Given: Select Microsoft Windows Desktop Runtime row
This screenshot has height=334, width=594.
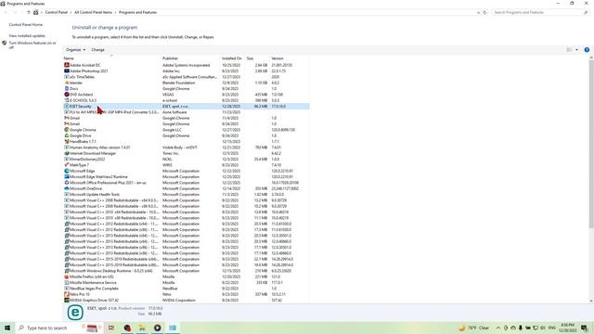Looking at the screenshot, I should click(x=186, y=271).
